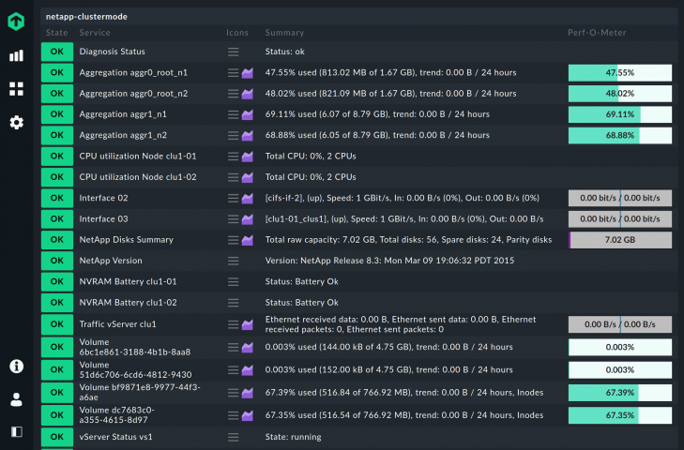Open the Setup gear menu

[x=16, y=123]
